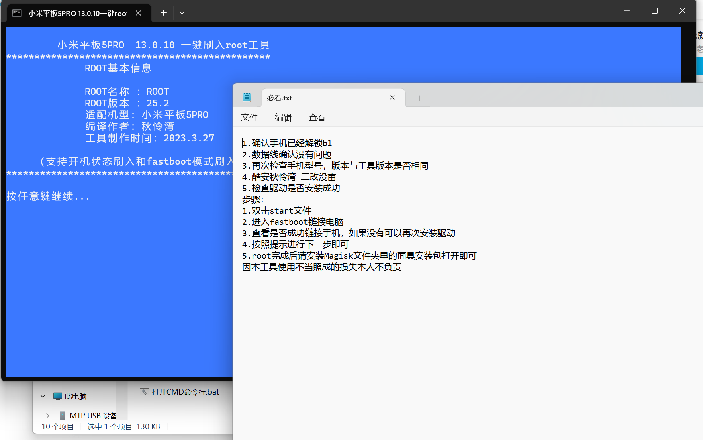Add a new Notepad tab
This screenshot has width=703, height=440.
coord(420,98)
